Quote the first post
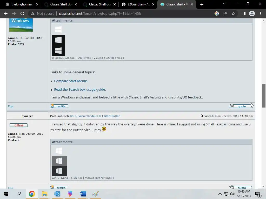Image resolution: width=266 pixels, height=199 pixels. [x=240, y=106]
